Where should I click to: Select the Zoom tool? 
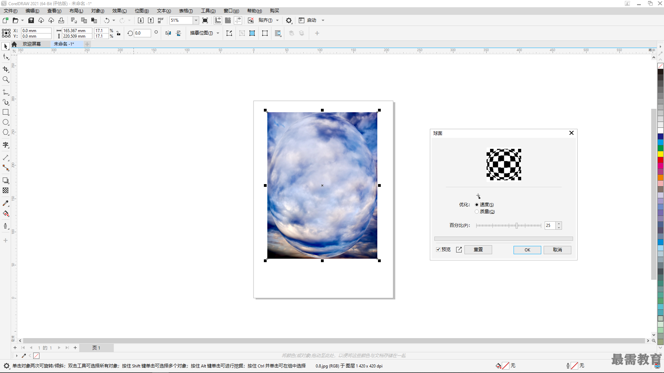pyautogui.click(x=6, y=79)
